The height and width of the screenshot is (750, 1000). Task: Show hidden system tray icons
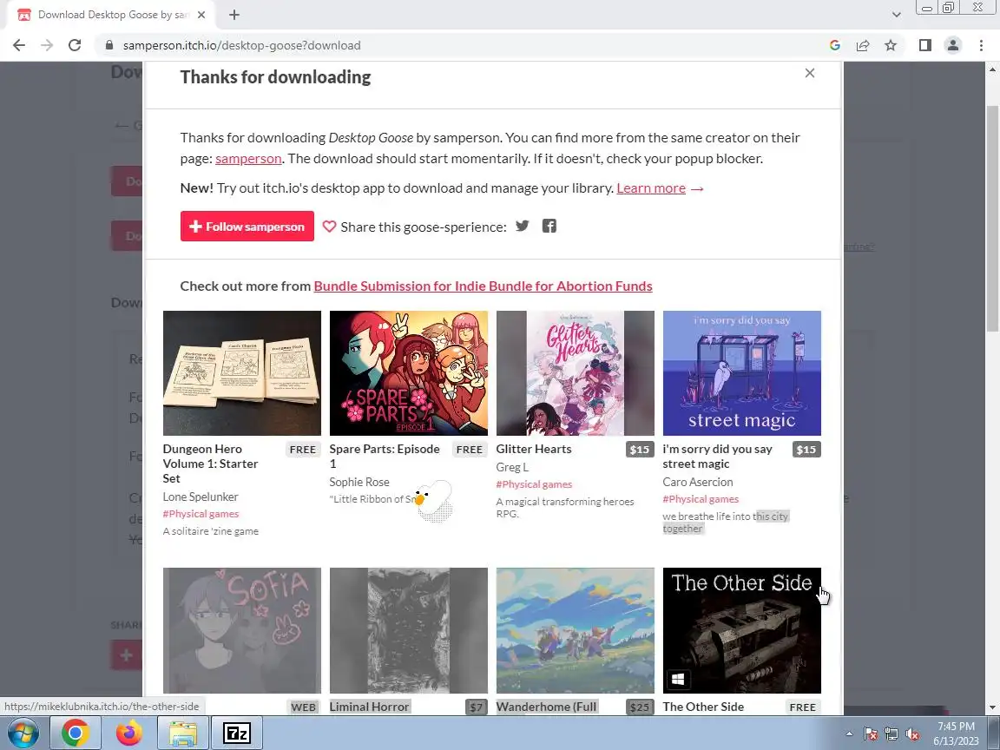click(x=849, y=734)
